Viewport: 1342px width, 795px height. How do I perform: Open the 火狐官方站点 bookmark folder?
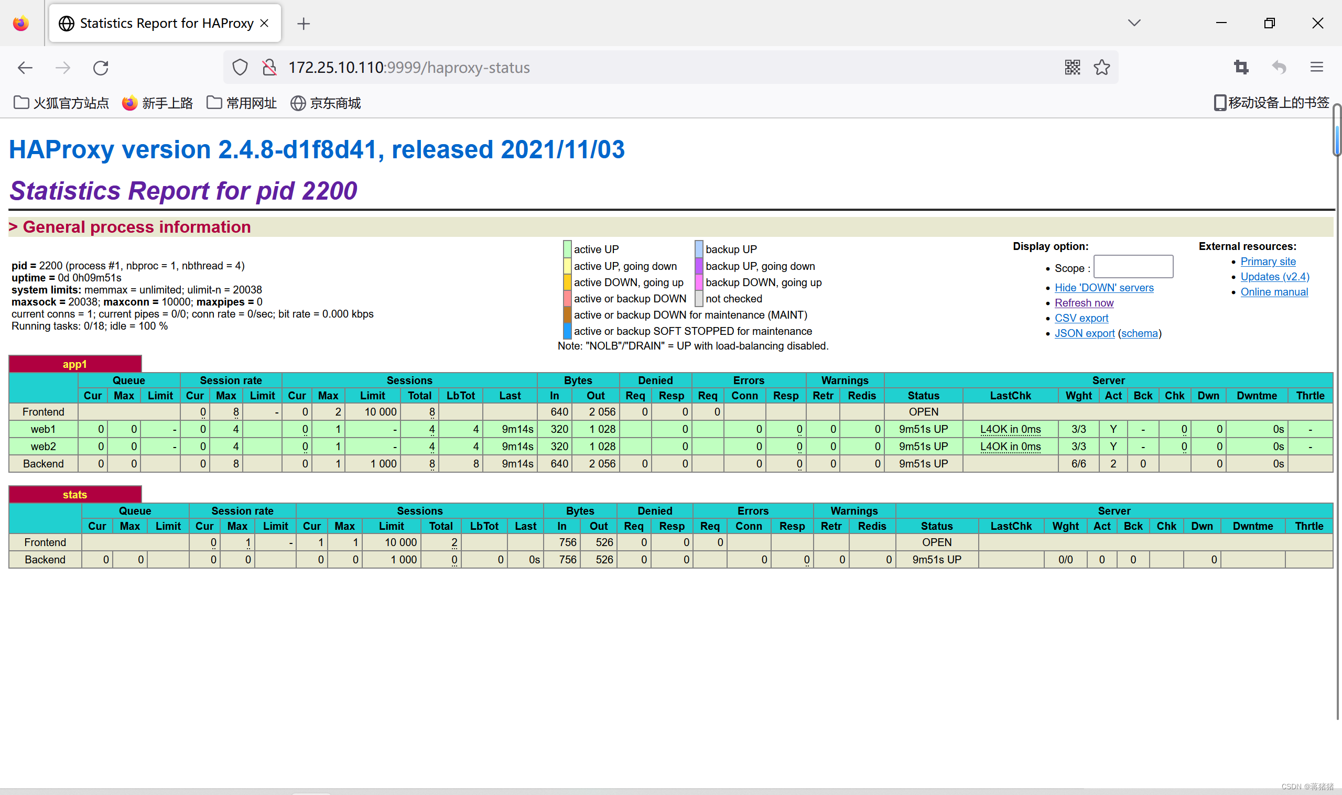(61, 103)
